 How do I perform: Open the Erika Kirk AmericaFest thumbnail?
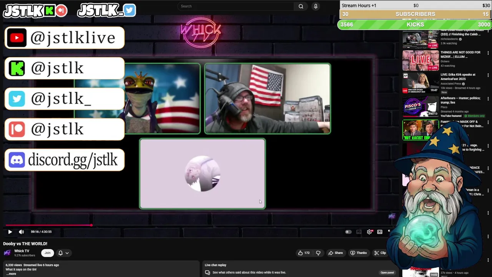coord(420,83)
